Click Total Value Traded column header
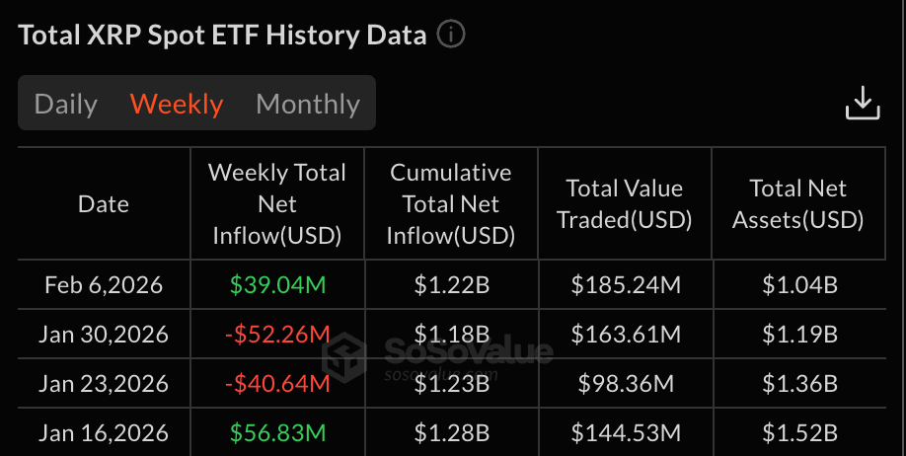Screen dimensions: 906x456 click(625, 204)
